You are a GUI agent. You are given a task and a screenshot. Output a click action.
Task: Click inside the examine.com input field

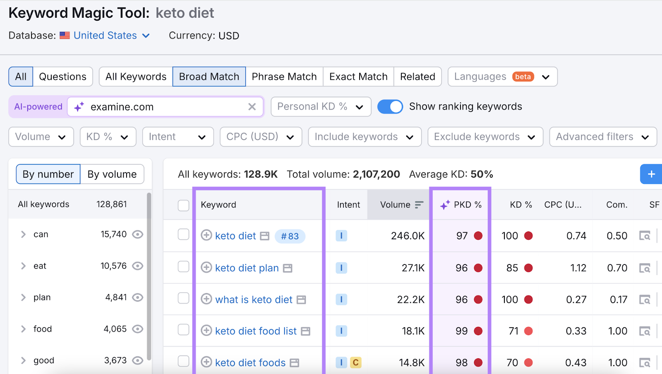pyautogui.click(x=165, y=107)
